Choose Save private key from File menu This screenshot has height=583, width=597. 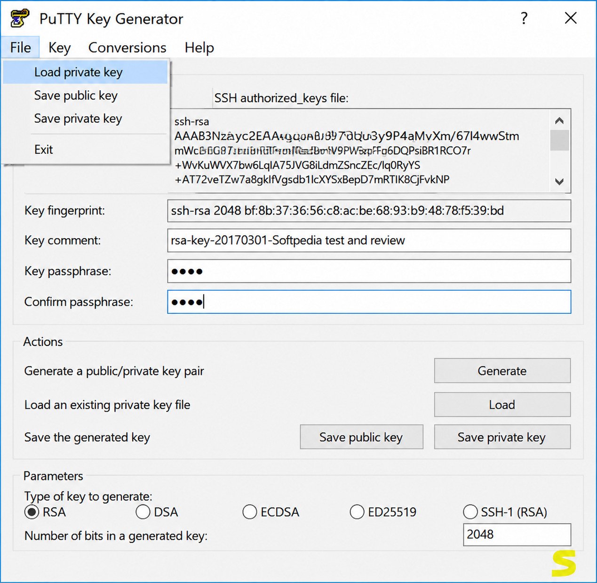pyautogui.click(x=85, y=119)
